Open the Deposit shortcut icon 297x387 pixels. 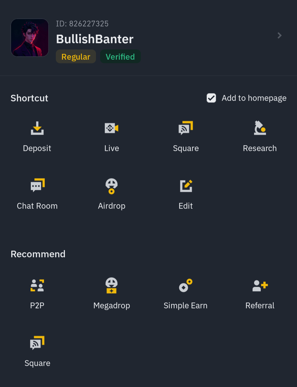click(37, 128)
